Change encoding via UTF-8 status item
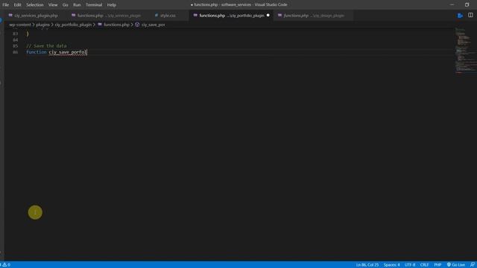The image size is (477, 268). [410, 265]
